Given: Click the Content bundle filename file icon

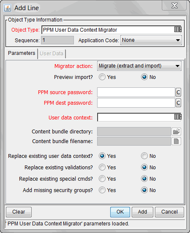Looking at the screenshot, I should pyautogui.click(x=176, y=141).
